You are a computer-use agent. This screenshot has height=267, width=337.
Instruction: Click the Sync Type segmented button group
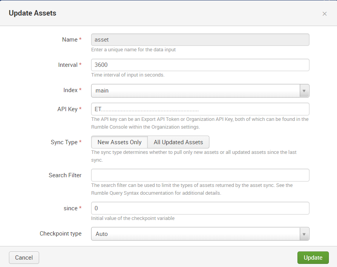150,142
